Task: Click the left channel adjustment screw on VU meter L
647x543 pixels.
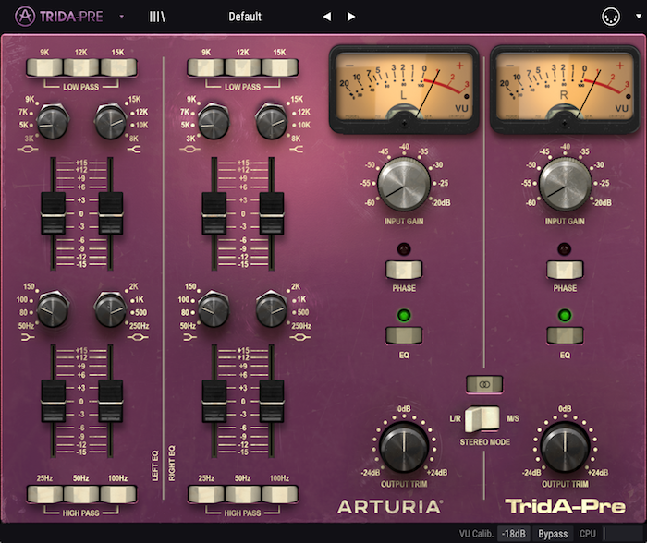Action: tap(404, 124)
